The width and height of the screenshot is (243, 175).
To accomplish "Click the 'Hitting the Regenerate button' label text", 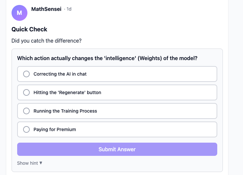I will pyautogui.click(x=67, y=92).
